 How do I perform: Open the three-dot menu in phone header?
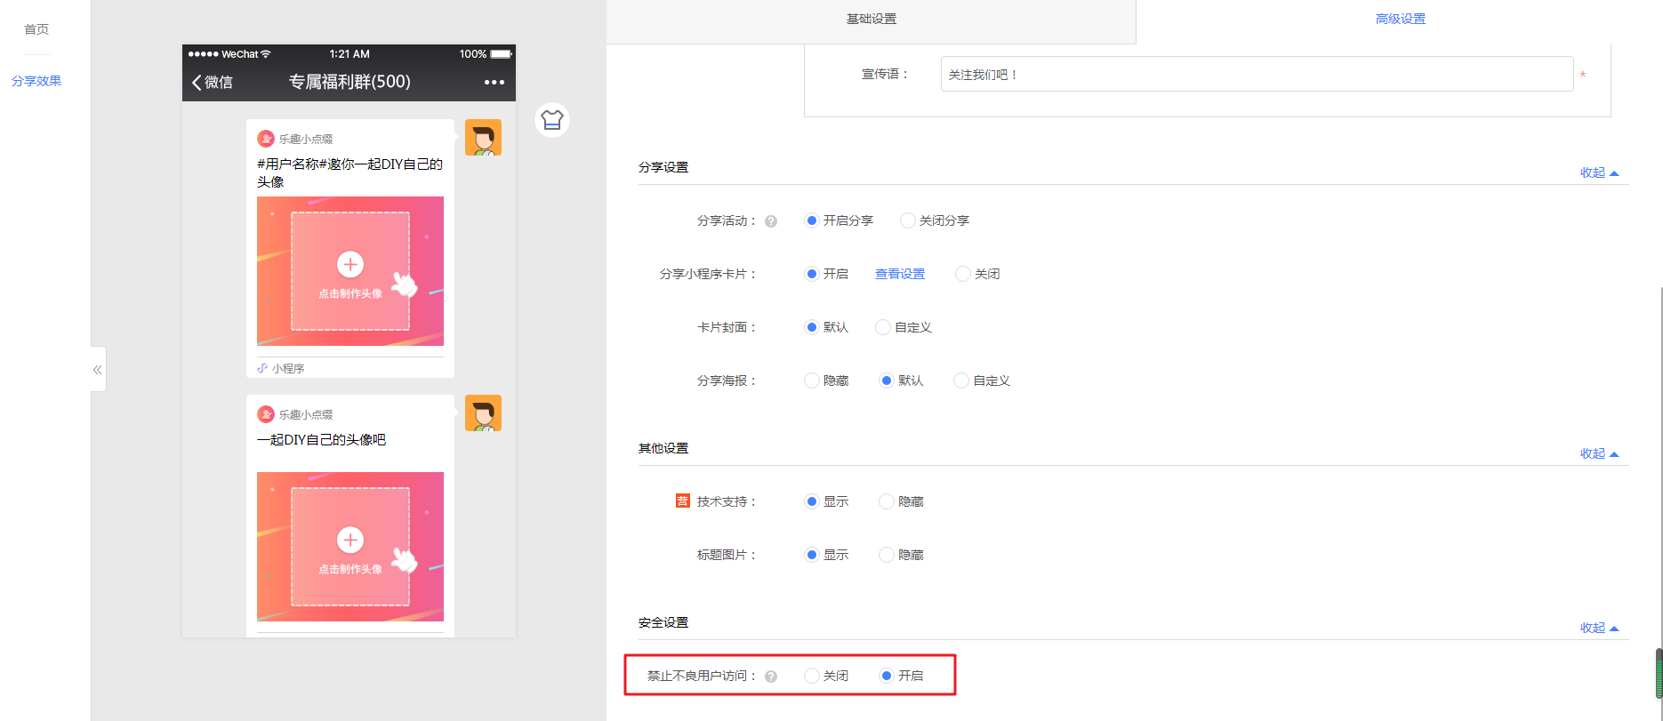tap(494, 82)
